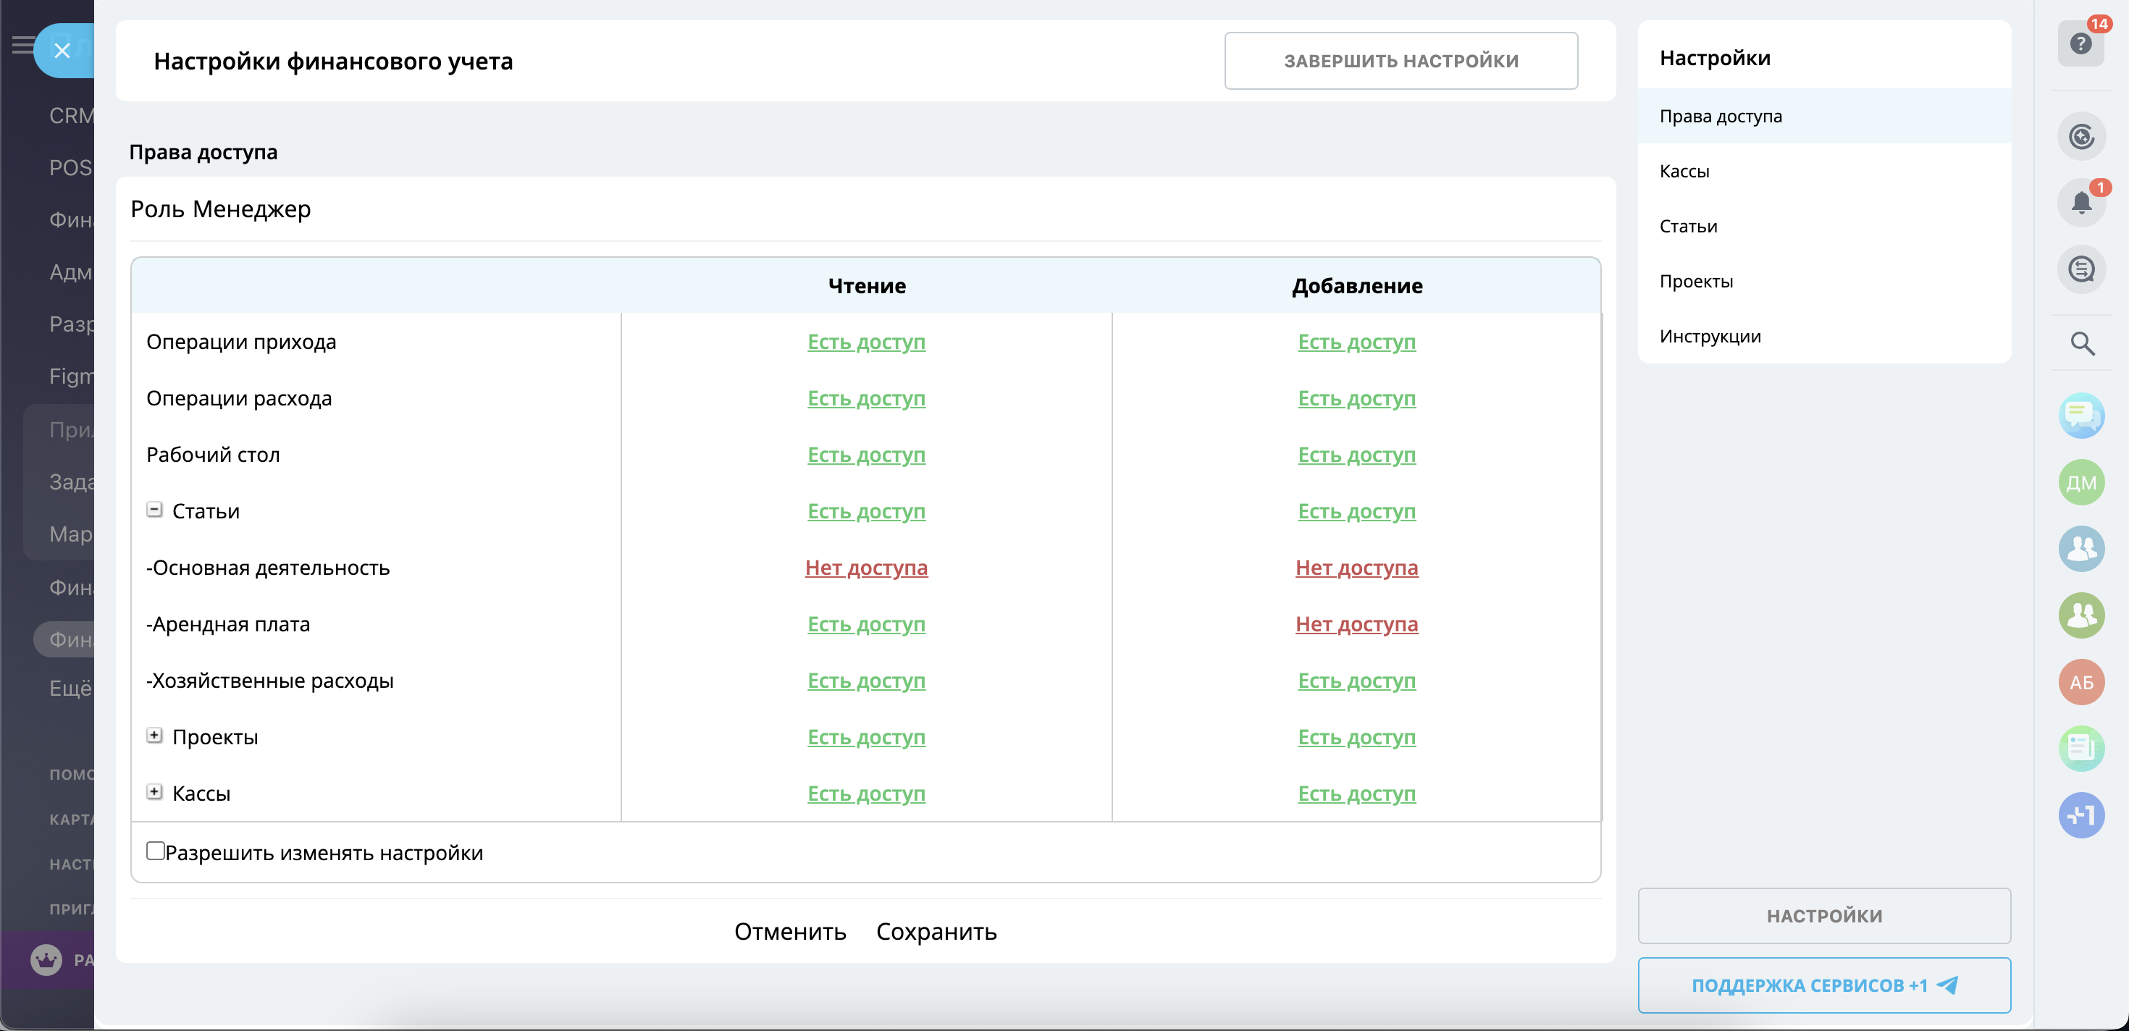Image resolution: width=2129 pixels, height=1031 pixels.
Task: Select Кассы in settings menu
Action: (1684, 171)
